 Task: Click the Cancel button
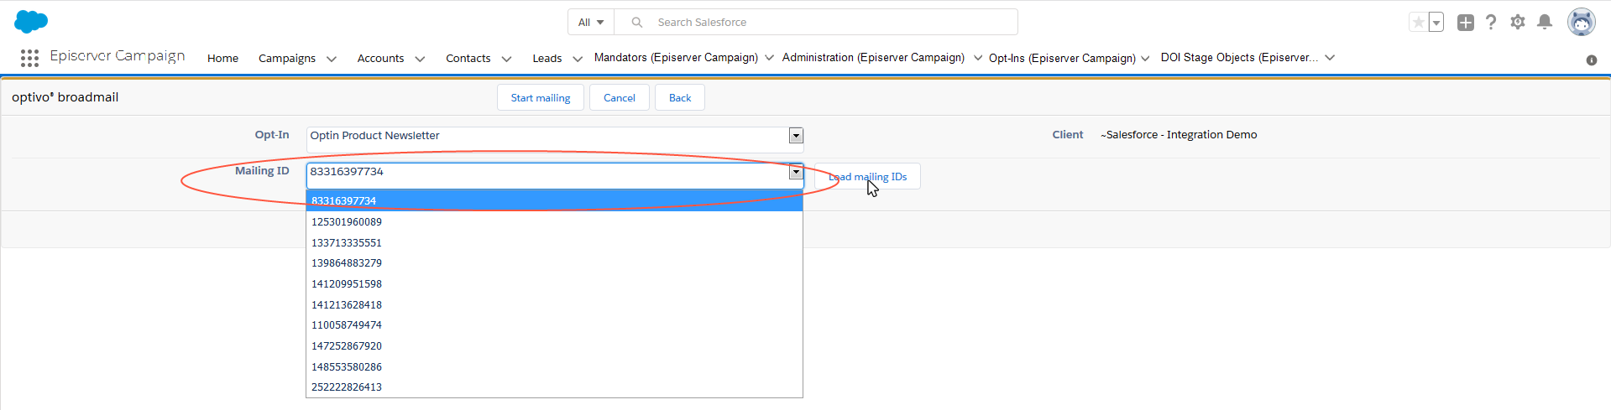coord(620,98)
